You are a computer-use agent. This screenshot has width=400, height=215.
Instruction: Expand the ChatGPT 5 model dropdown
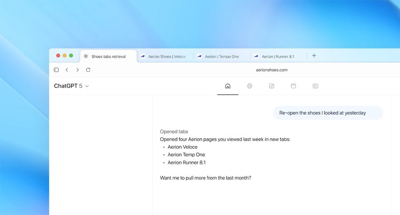(72, 86)
